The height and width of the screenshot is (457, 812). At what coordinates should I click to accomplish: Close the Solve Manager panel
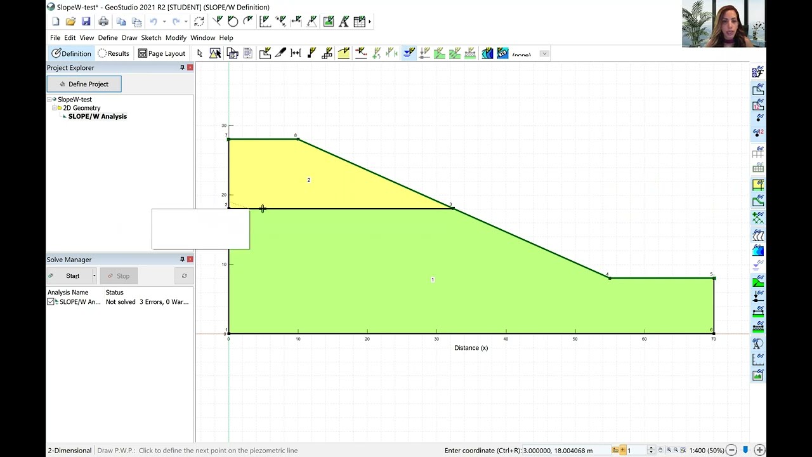click(190, 259)
